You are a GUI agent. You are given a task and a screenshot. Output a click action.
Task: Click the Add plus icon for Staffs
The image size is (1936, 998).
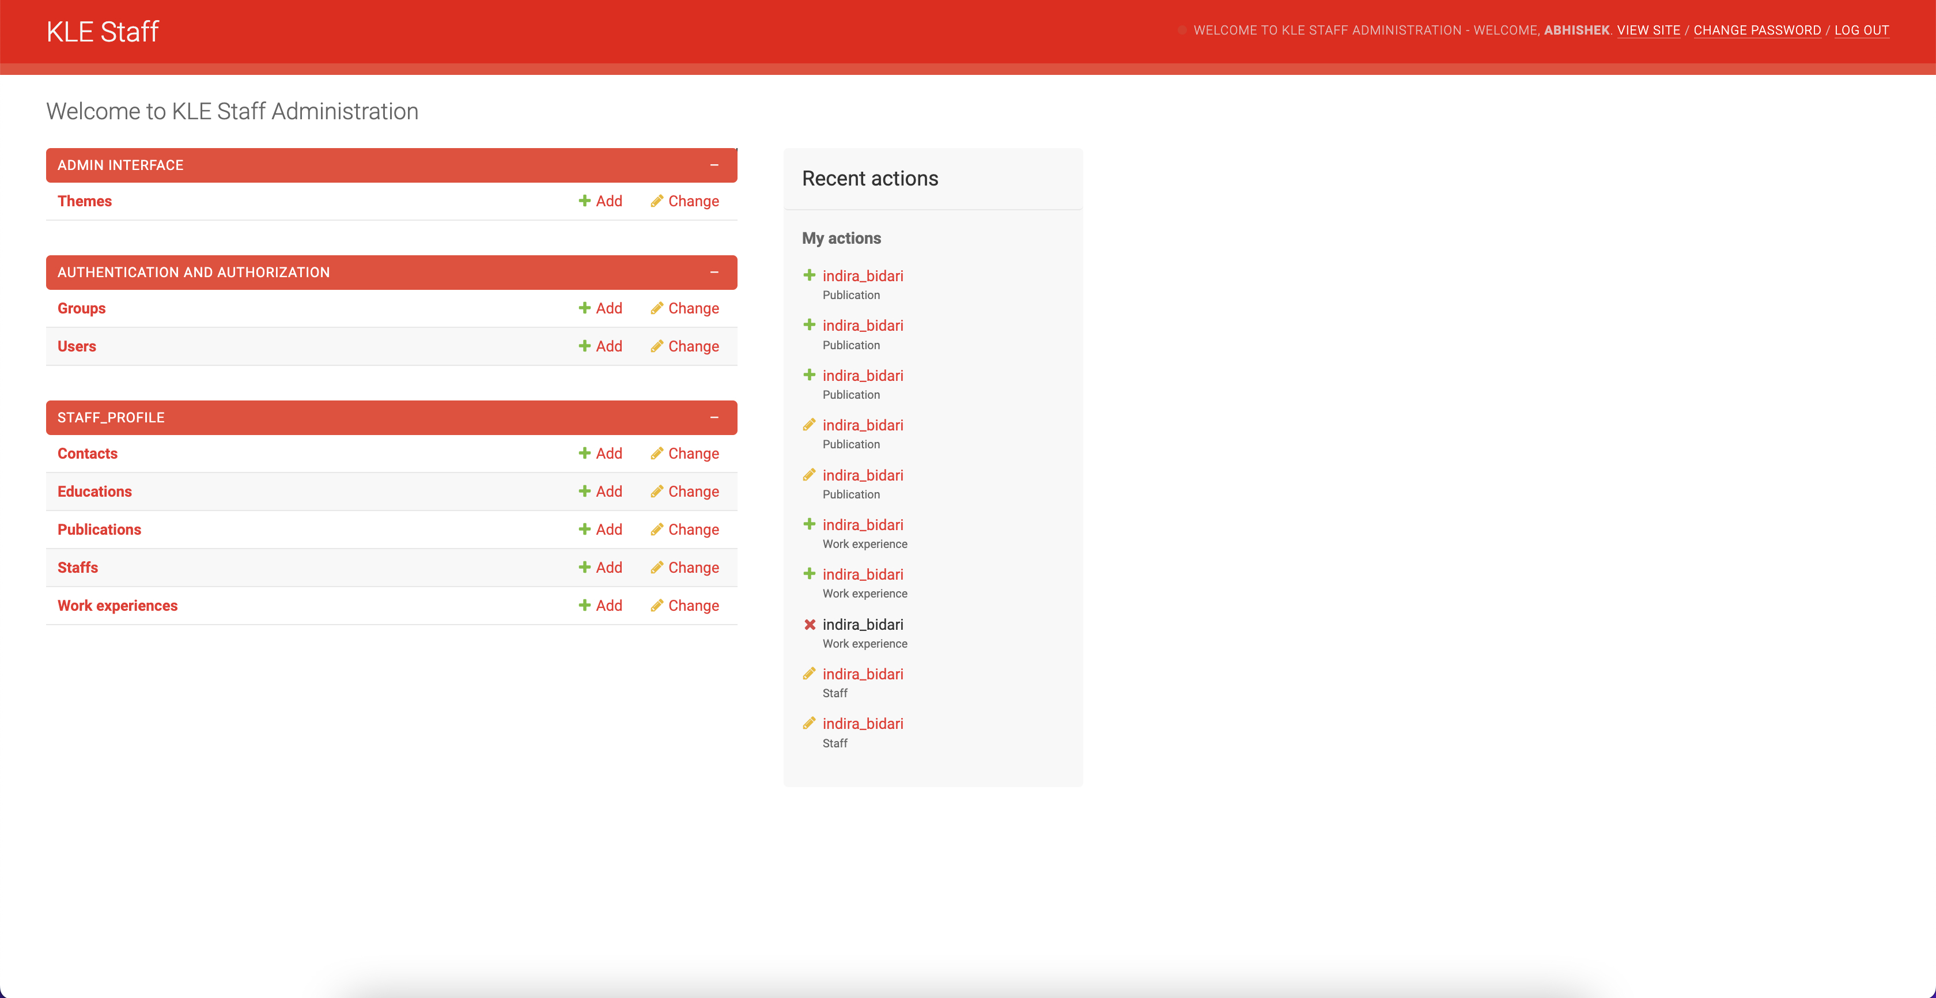585,568
